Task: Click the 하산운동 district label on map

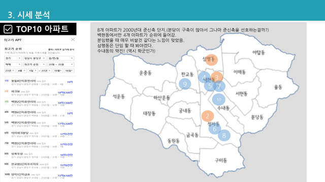Action: coord(161,98)
